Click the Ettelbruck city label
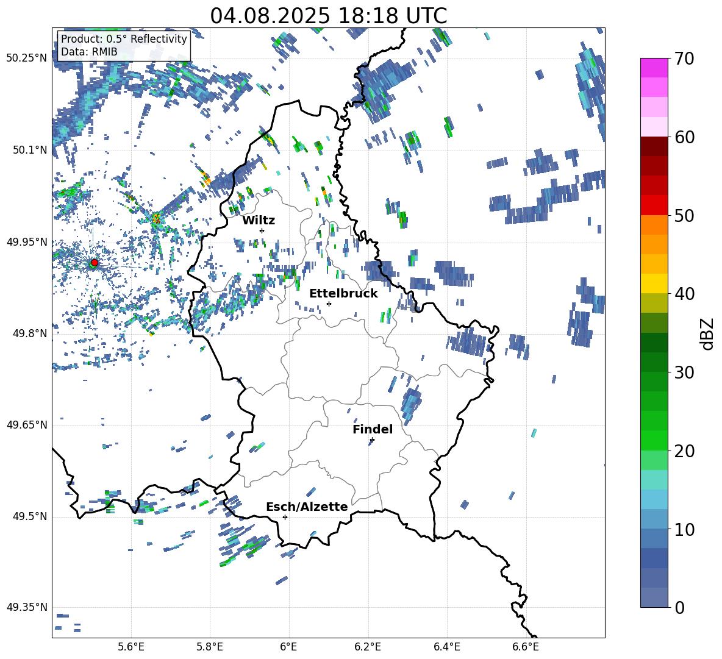The height and width of the screenshot is (659, 722). point(343,294)
